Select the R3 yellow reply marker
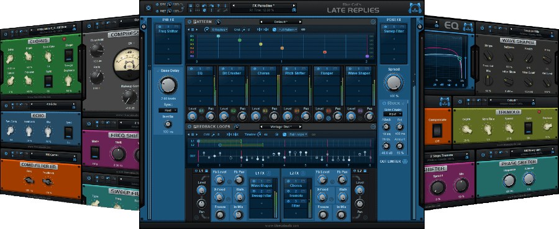Viewport: 559px width, 229px height. [261, 44]
